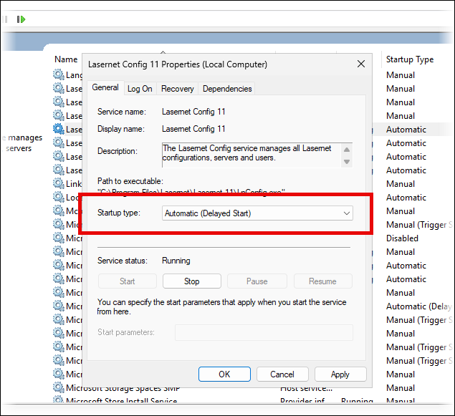Click the green Restart Service toolbar icon

pos(21,19)
